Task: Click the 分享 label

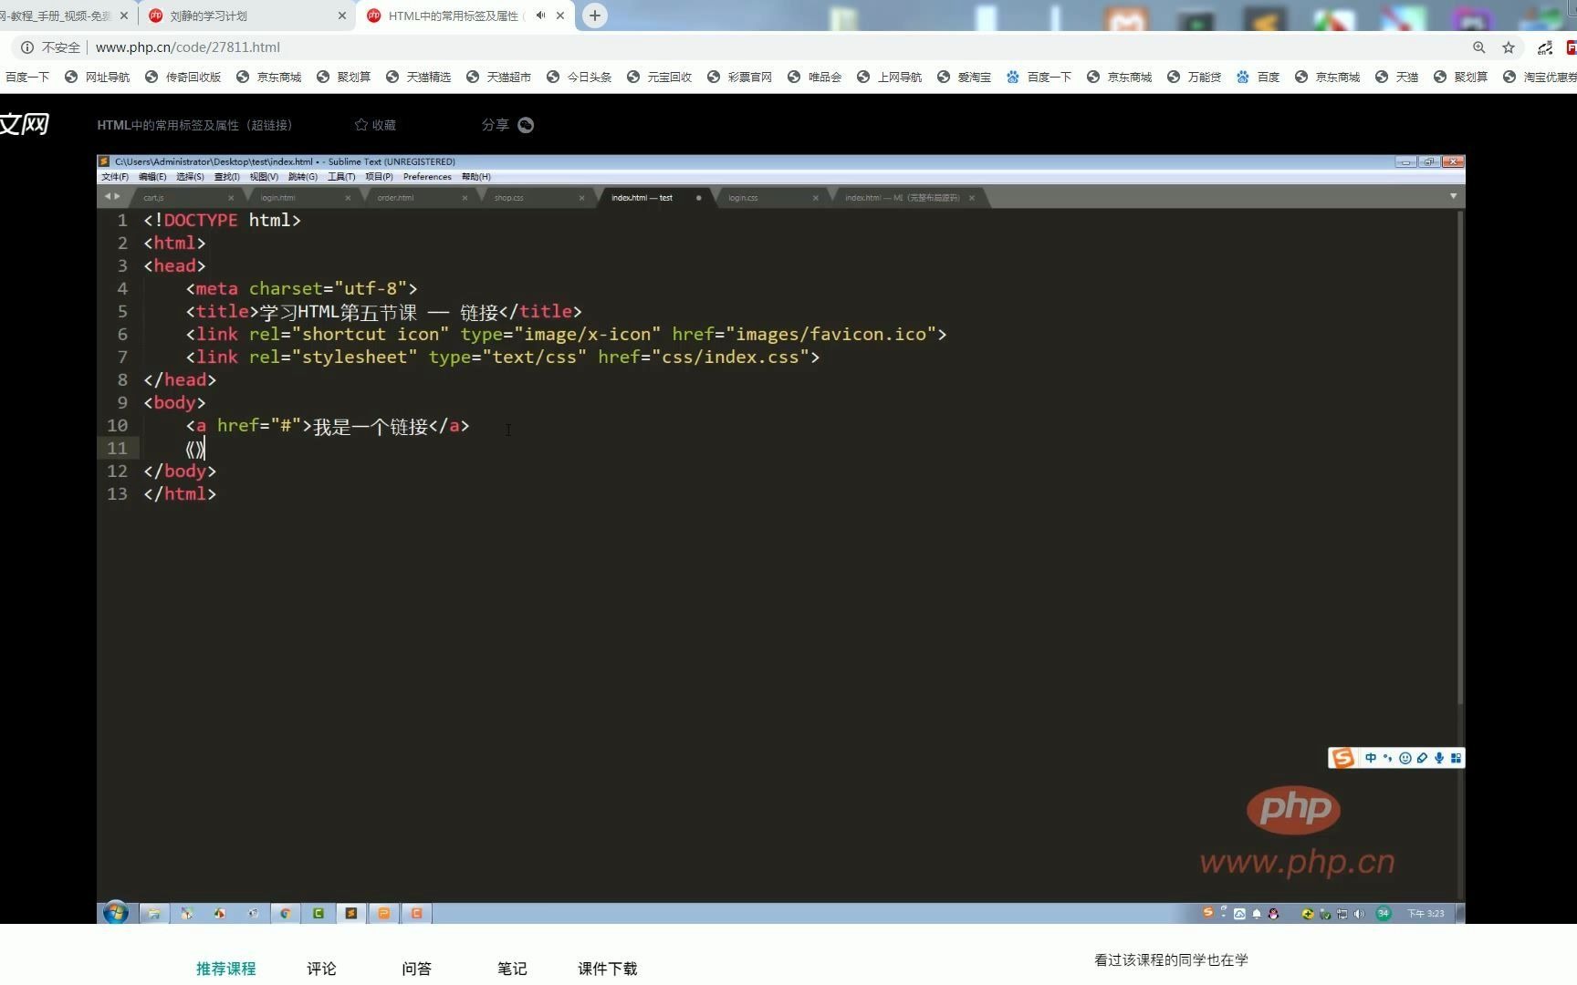Action: click(495, 125)
